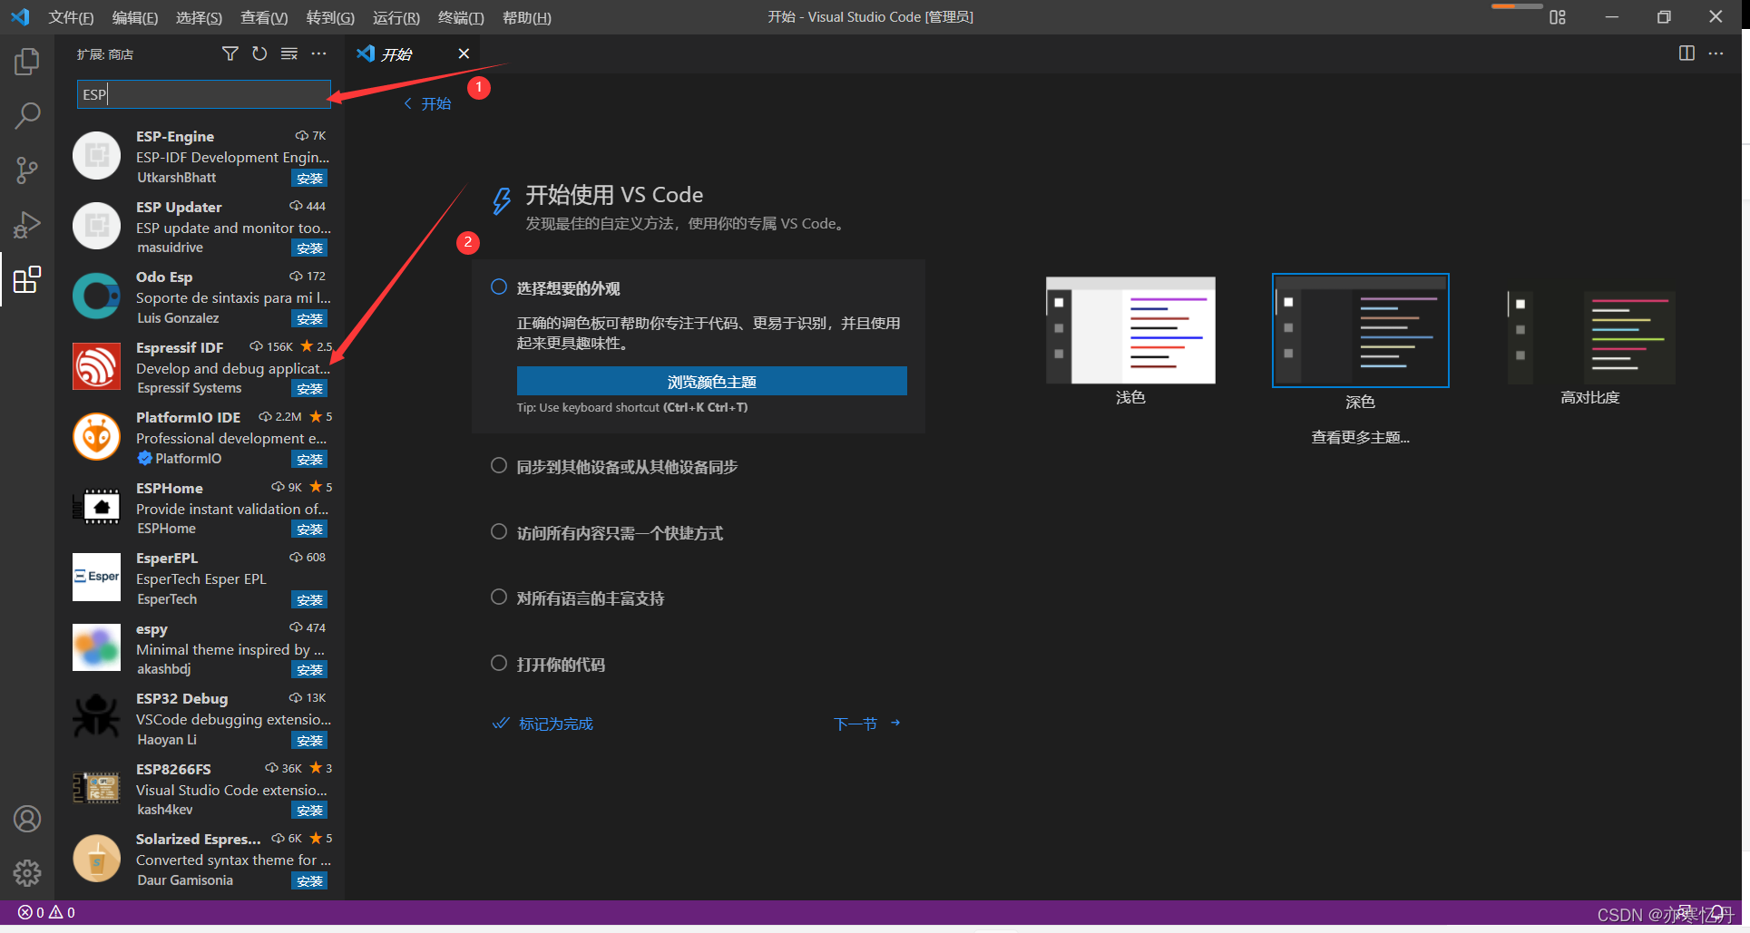Viewport: 1750px width, 933px height.
Task: Choose the 高对比度 theme preview
Action: [x=1590, y=336]
